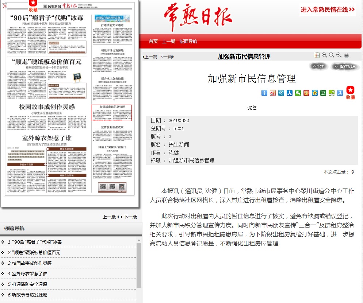Open the 首页 home menu item
This screenshot has width=363, height=303.
click(x=153, y=41)
